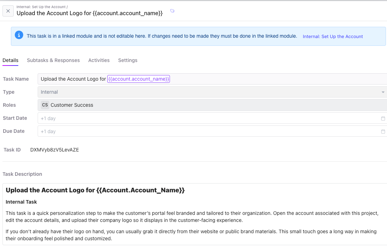Switch to the Details tab
The image size is (387, 248).
11,60
